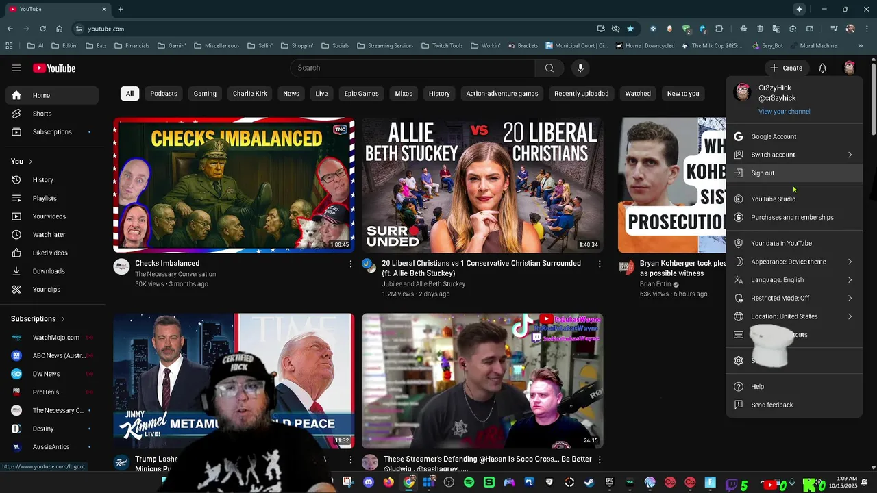Open WatchMojo.com subscription

click(52, 338)
